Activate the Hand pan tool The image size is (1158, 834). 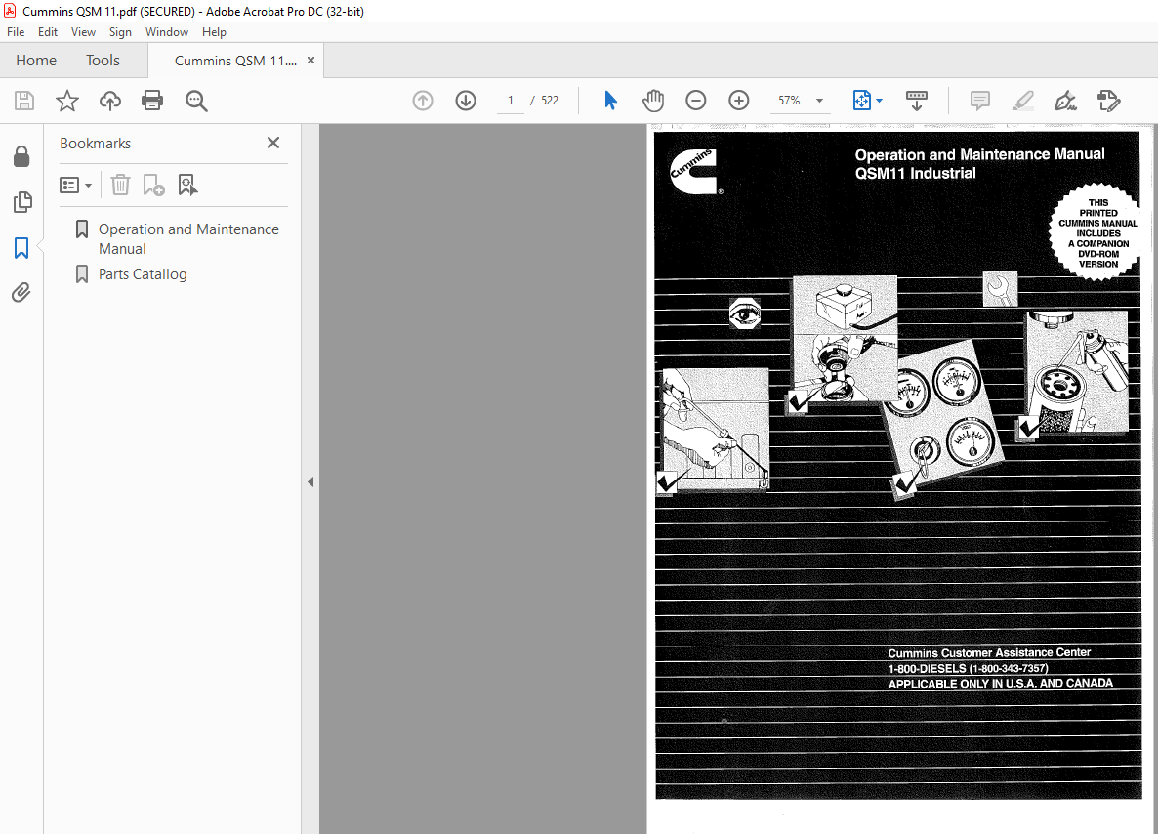653,101
